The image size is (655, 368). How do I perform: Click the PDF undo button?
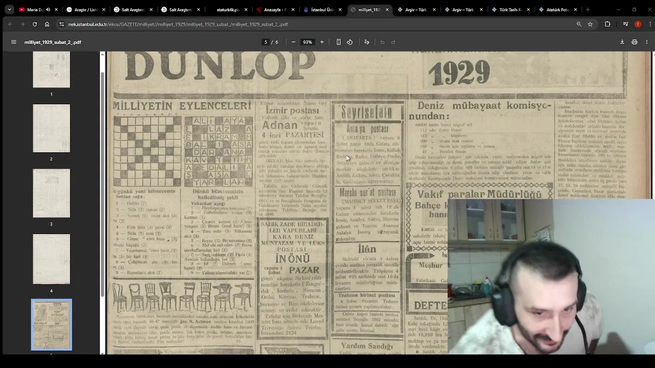click(x=382, y=42)
